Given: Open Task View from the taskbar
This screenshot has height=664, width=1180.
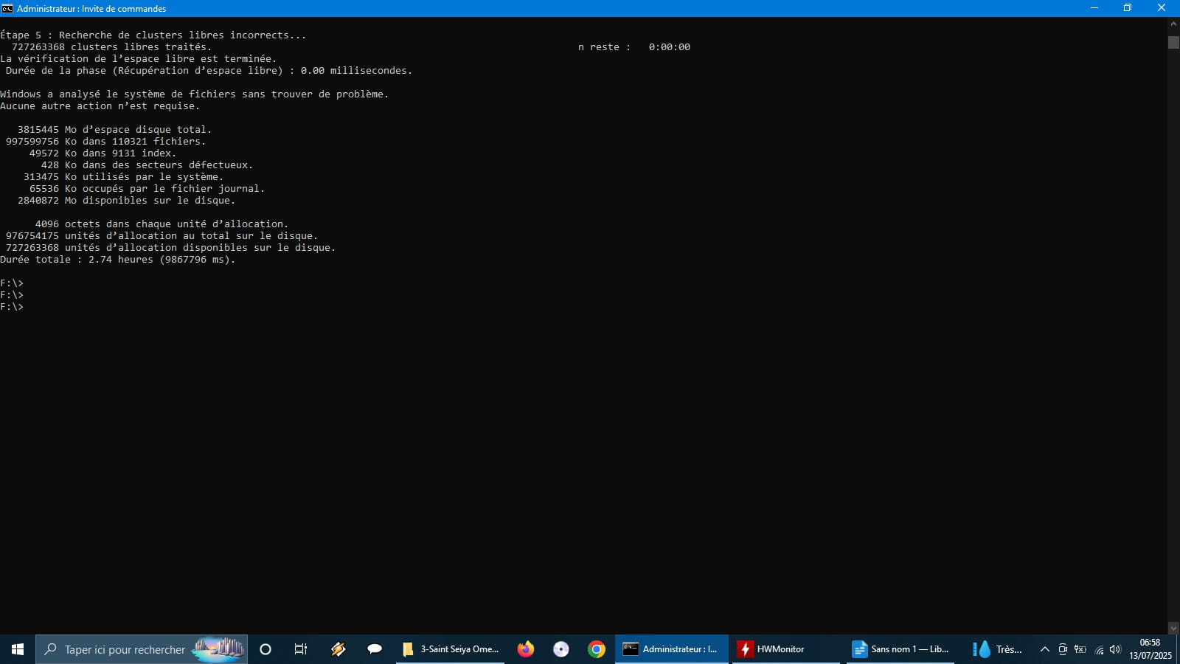Looking at the screenshot, I should (301, 649).
